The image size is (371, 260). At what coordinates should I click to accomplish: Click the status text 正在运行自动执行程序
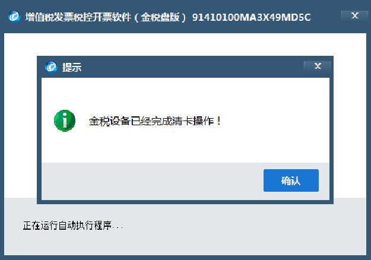coord(67,225)
